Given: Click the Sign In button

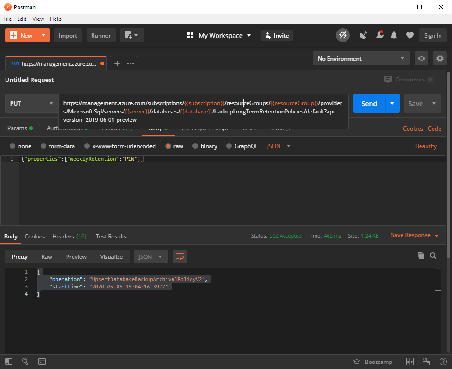Looking at the screenshot, I should (433, 35).
